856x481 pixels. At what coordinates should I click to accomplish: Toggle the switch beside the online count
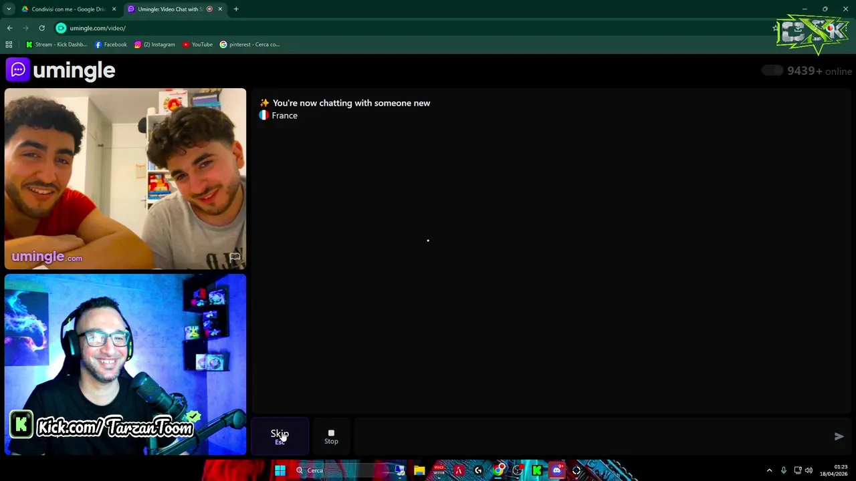[772, 71]
